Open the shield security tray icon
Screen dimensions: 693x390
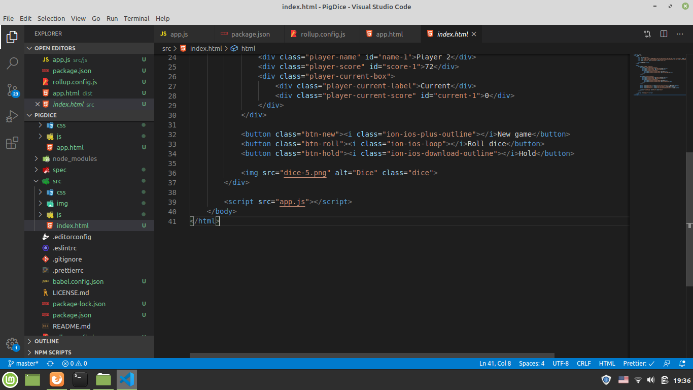pyautogui.click(x=606, y=380)
